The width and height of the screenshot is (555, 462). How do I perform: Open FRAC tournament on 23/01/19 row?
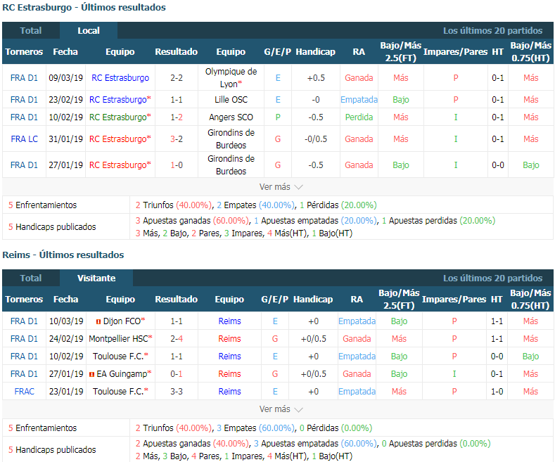[x=24, y=391]
